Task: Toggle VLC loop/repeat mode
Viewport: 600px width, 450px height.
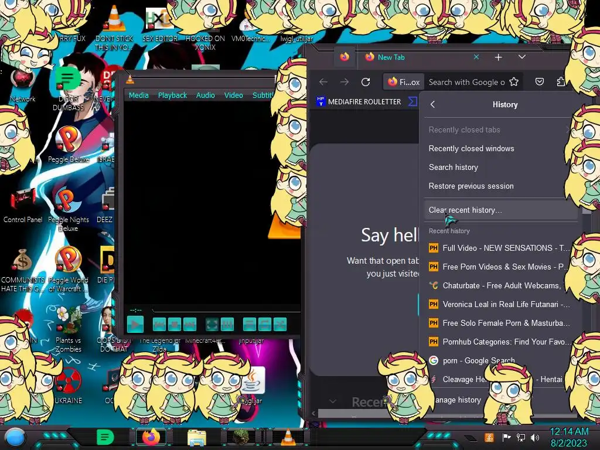Action: pyautogui.click(x=265, y=325)
